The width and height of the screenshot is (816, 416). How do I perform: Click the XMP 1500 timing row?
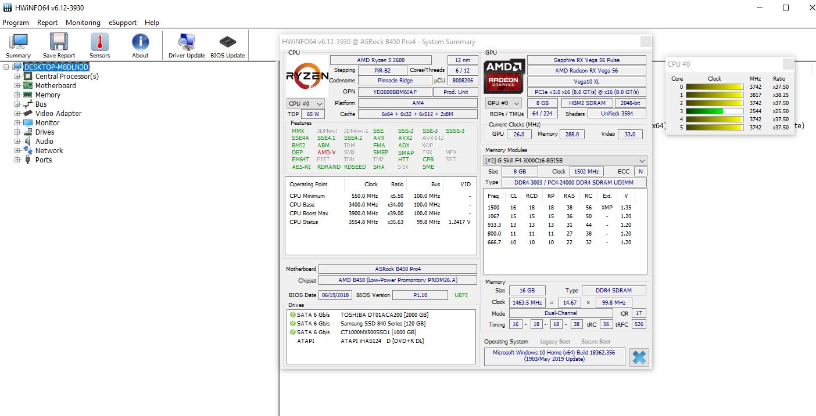tap(564, 207)
